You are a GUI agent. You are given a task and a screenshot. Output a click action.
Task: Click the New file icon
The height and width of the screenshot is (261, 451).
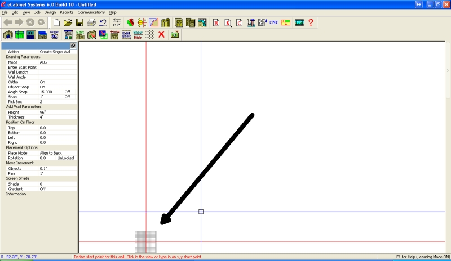pos(56,22)
